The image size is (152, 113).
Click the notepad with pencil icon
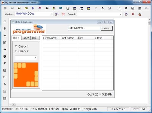point(68,8)
